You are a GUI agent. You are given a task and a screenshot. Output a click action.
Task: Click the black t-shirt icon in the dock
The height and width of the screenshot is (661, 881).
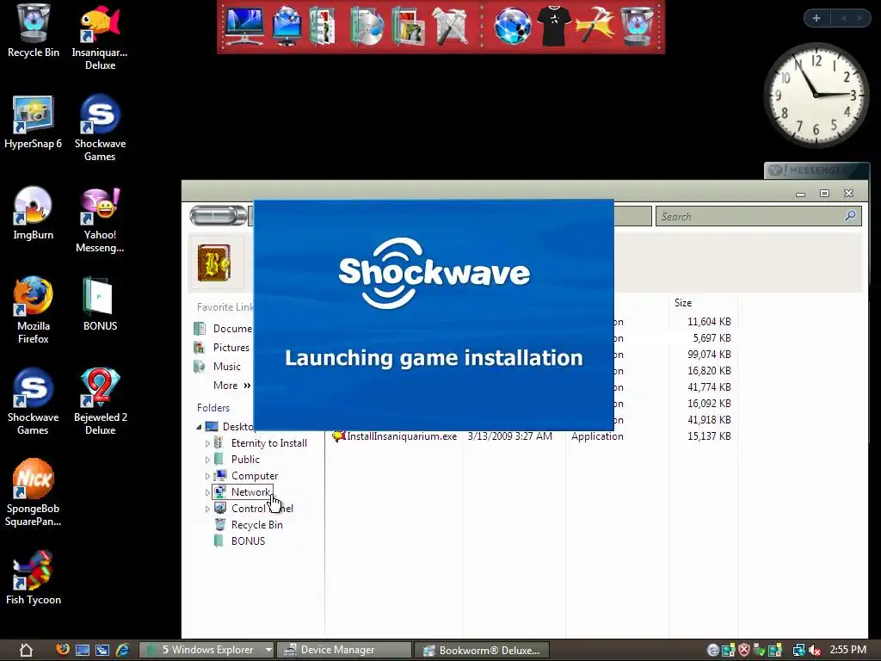(x=554, y=27)
